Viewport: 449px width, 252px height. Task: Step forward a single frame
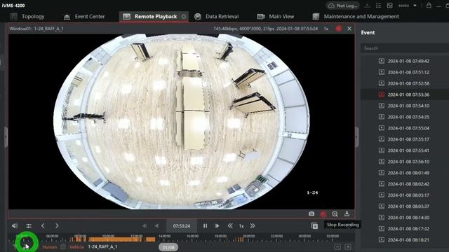(x=217, y=225)
